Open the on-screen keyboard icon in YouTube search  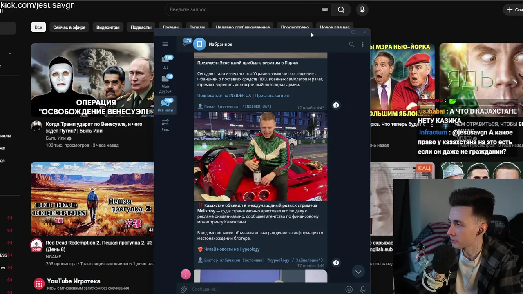pos(325,9)
